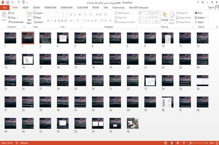Click the Save icon in title bar
This screenshot has height=145, width=219.
(x=8, y=3)
